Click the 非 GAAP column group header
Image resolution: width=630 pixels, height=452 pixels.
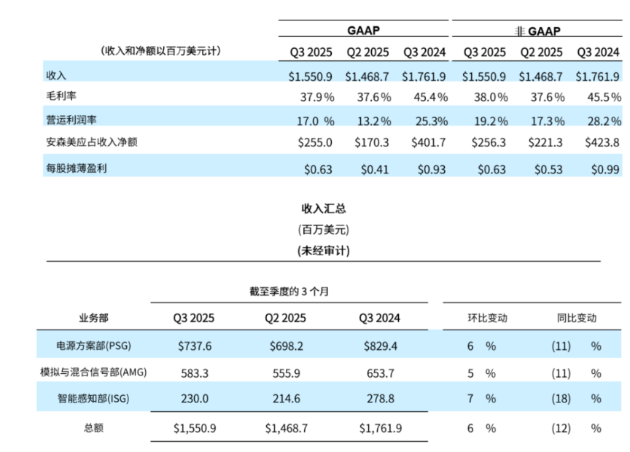tap(537, 31)
